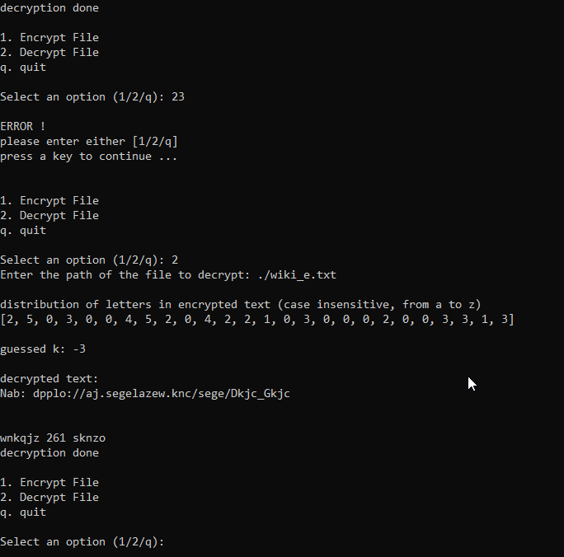Click the topmost '1. Encrypt File' menu line

[49, 38]
